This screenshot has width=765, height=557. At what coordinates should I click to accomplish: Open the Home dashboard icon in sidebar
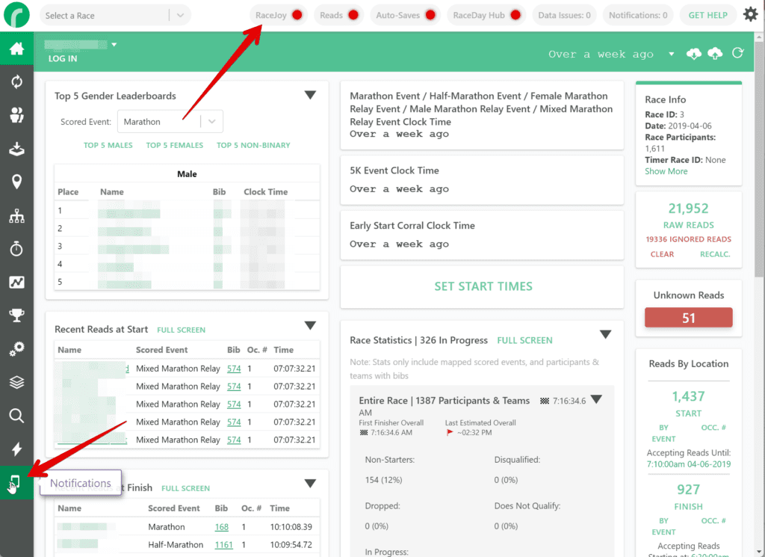click(16, 49)
